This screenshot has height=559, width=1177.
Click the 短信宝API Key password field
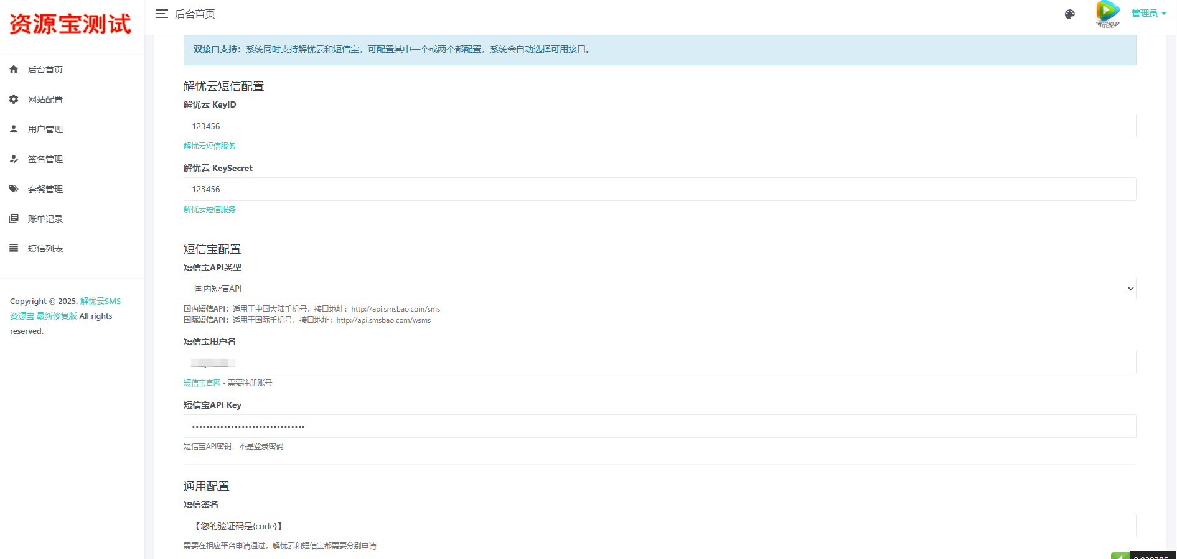pyautogui.click(x=660, y=426)
